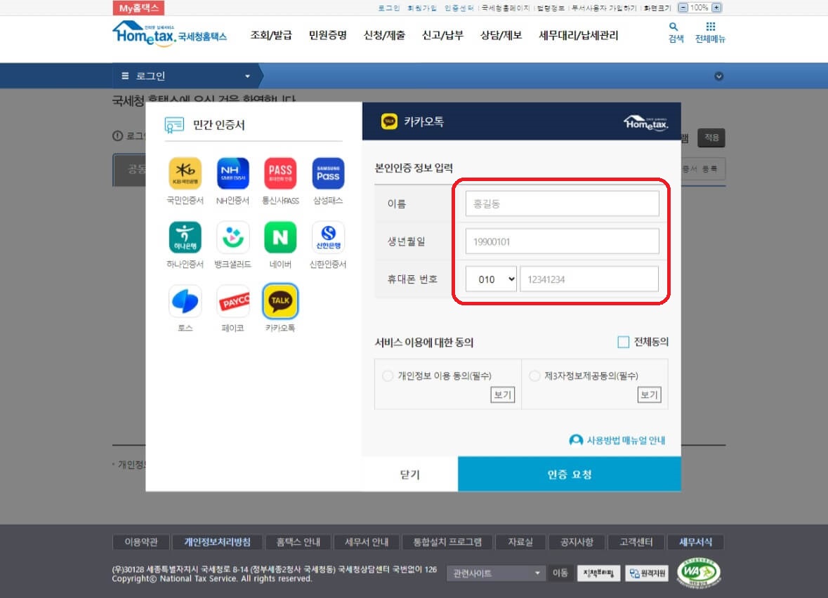Click the My홈택스 button
Screen dimensions: 828x598
(138, 8)
